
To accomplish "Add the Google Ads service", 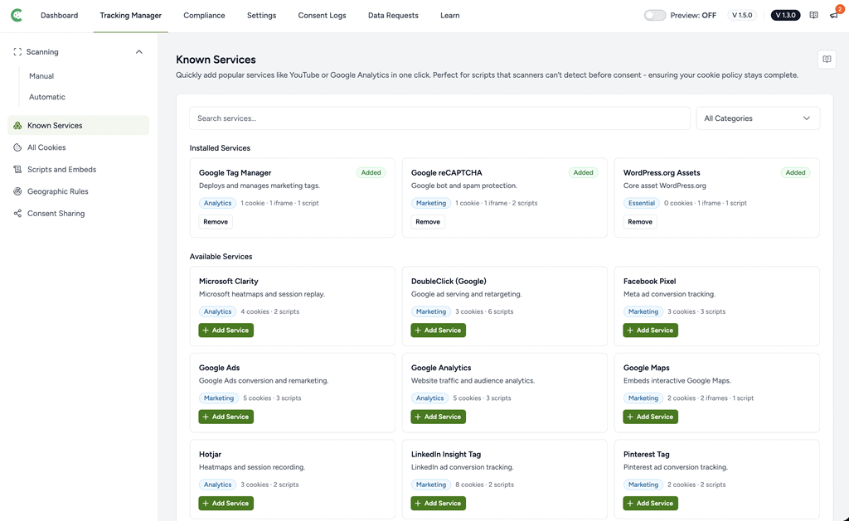I will tap(226, 417).
